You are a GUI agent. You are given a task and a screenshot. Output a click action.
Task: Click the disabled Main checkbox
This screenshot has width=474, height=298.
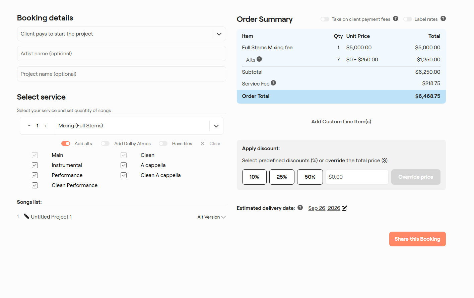click(35, 155)
